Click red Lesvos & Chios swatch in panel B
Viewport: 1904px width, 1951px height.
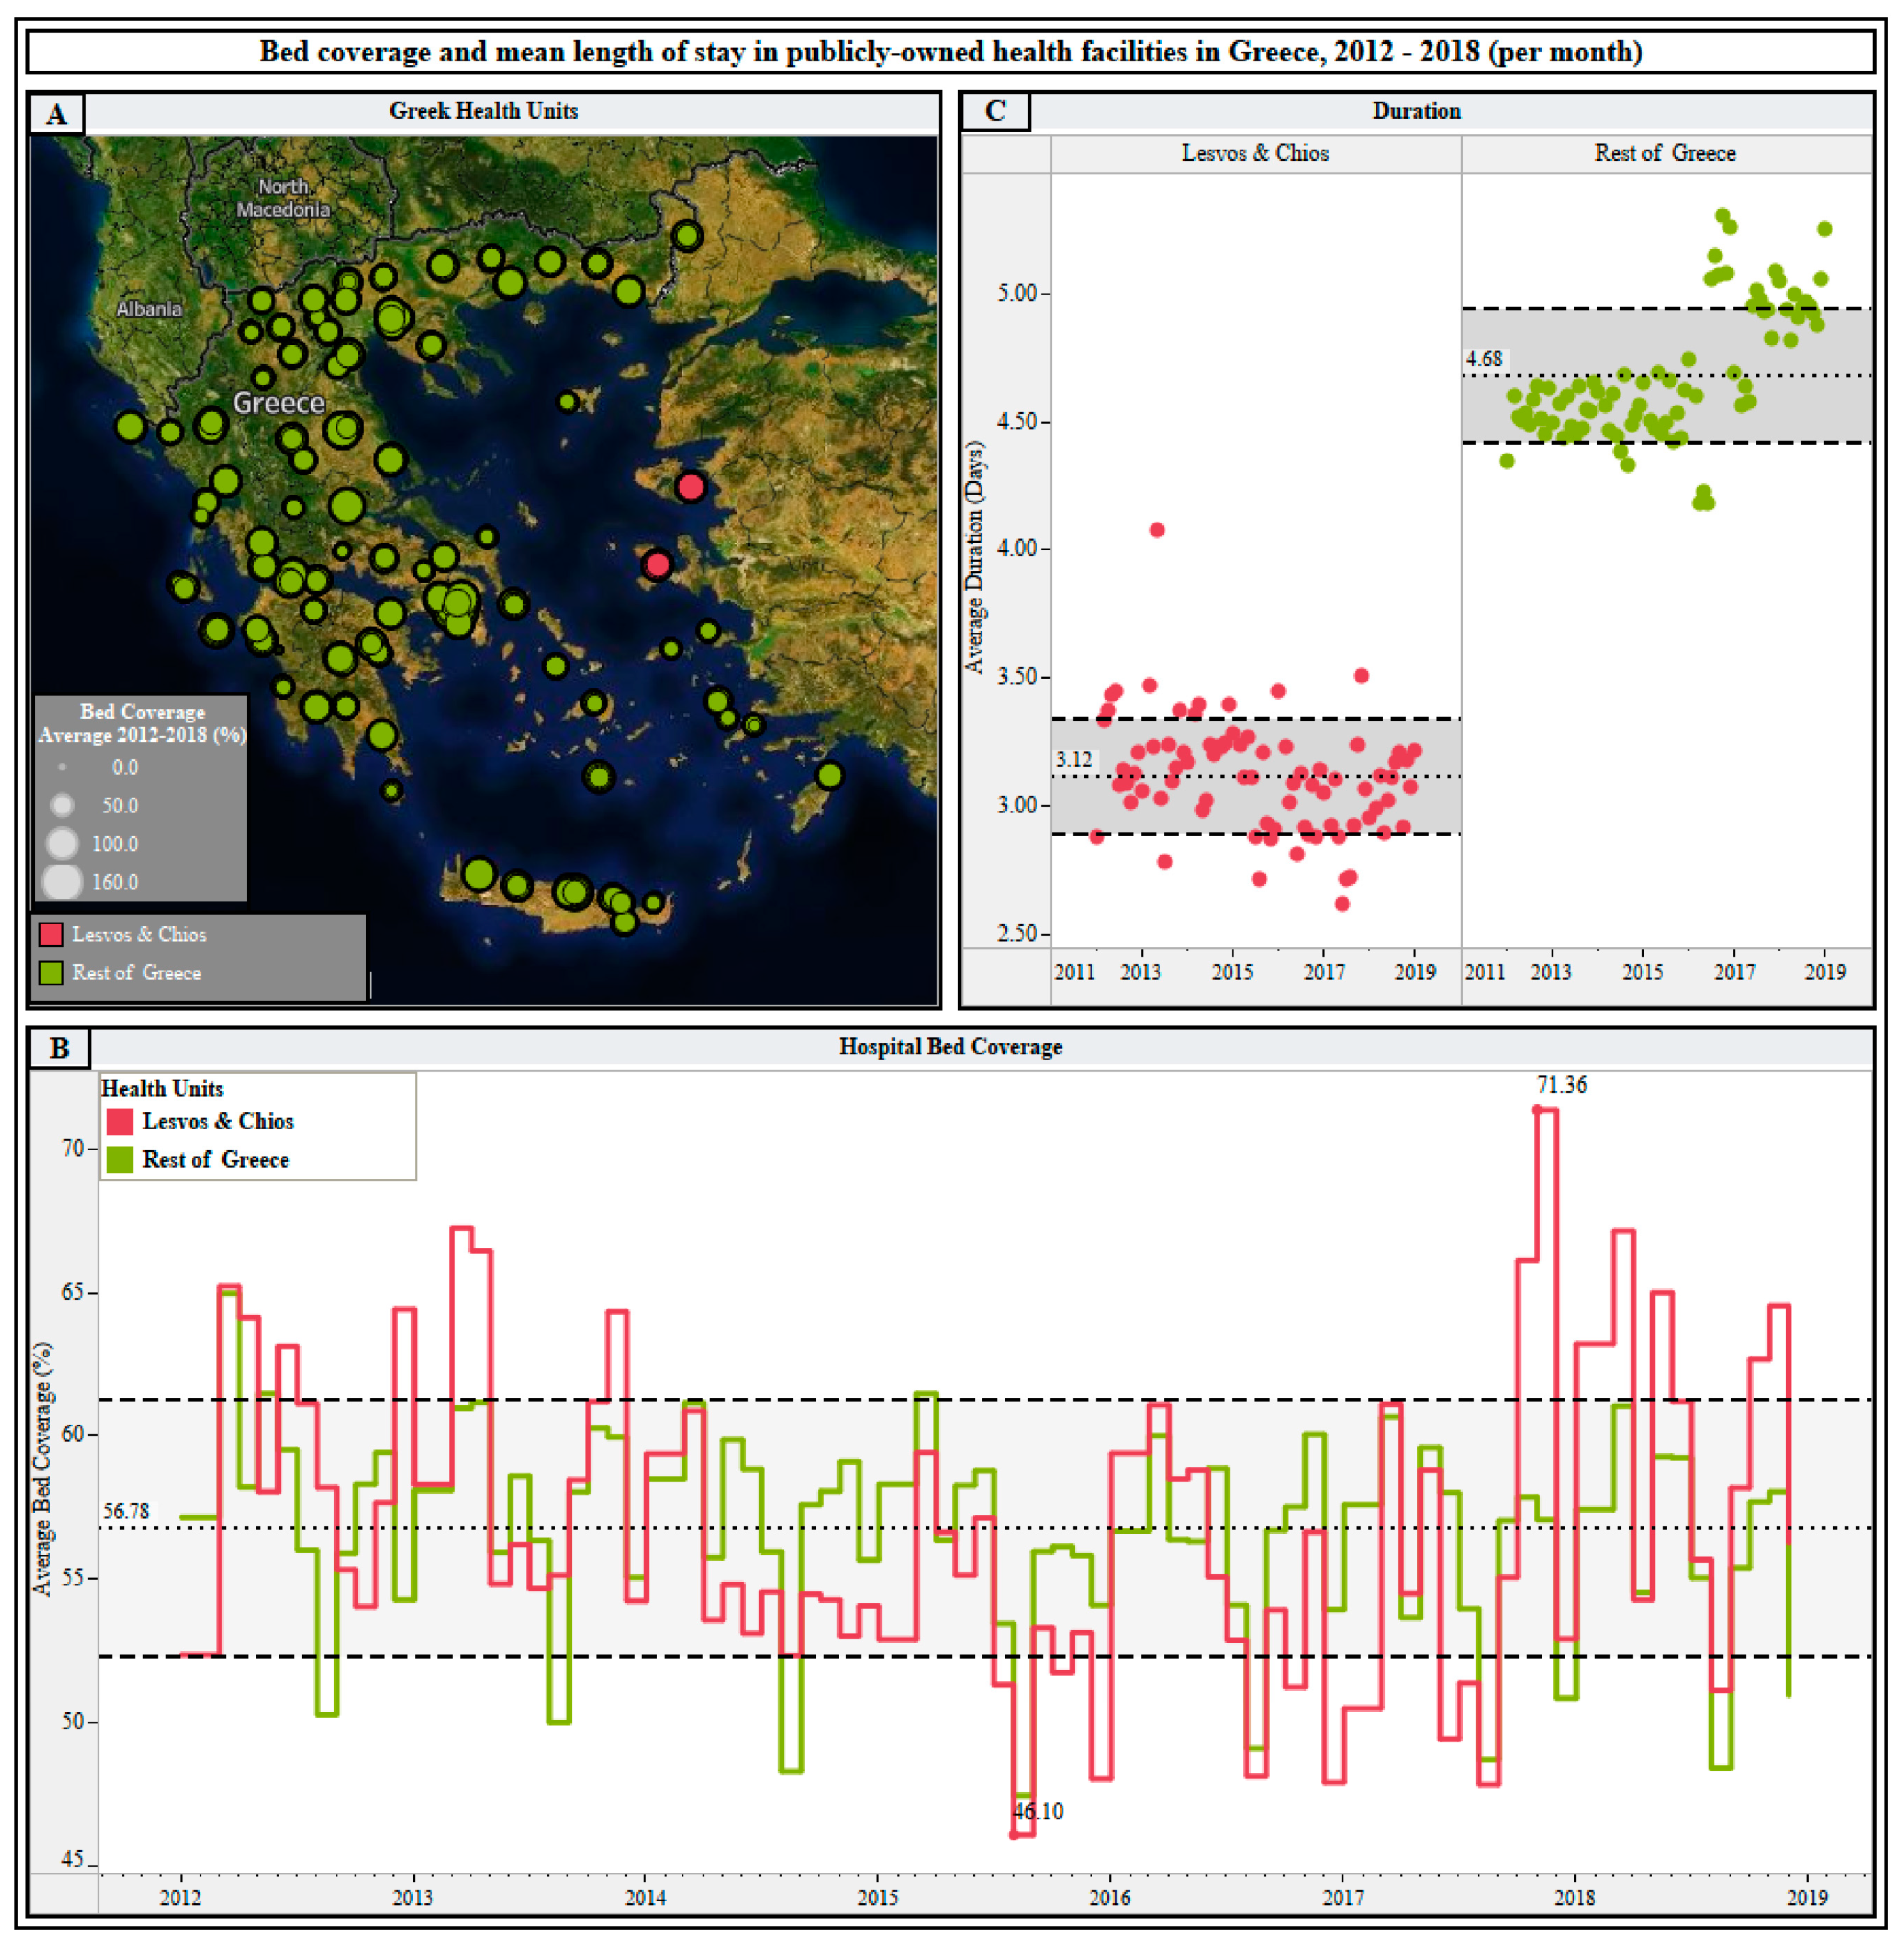coord(120,1121)
